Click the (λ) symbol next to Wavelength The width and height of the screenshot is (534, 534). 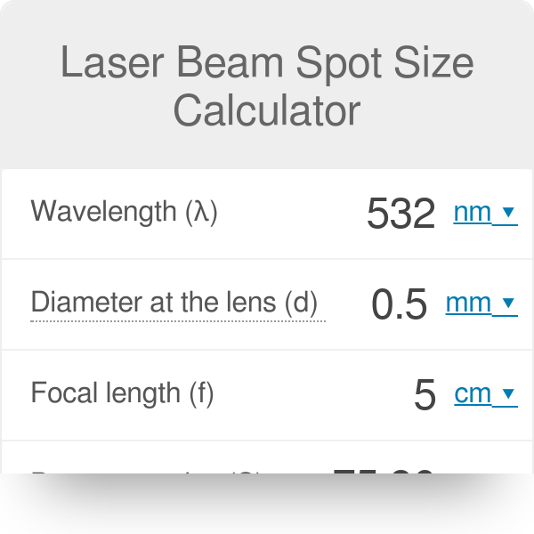tap(201, 212)
